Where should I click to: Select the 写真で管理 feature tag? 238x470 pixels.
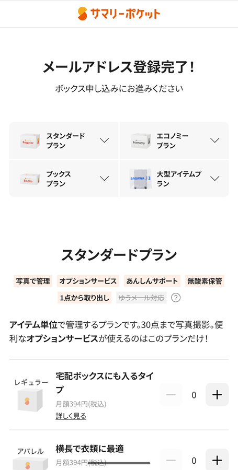[33, 281]
